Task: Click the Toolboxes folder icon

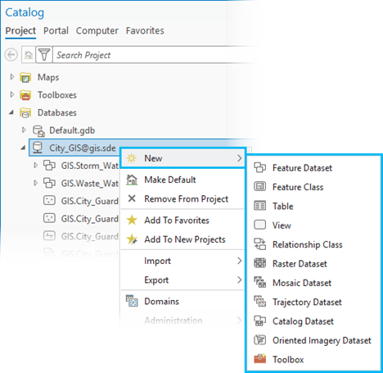Action: pyautogui.click(x=25, y=95)
